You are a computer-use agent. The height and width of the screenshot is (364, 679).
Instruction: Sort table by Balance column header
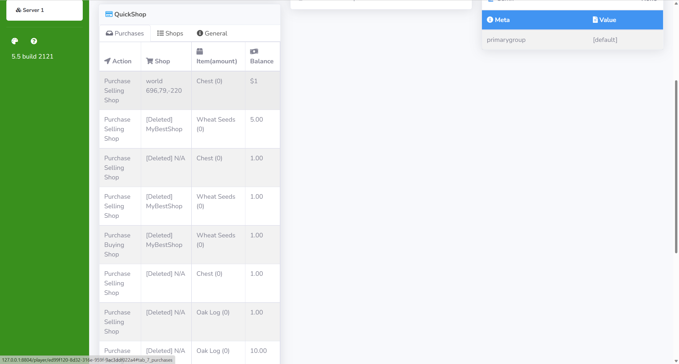[262, 61]
